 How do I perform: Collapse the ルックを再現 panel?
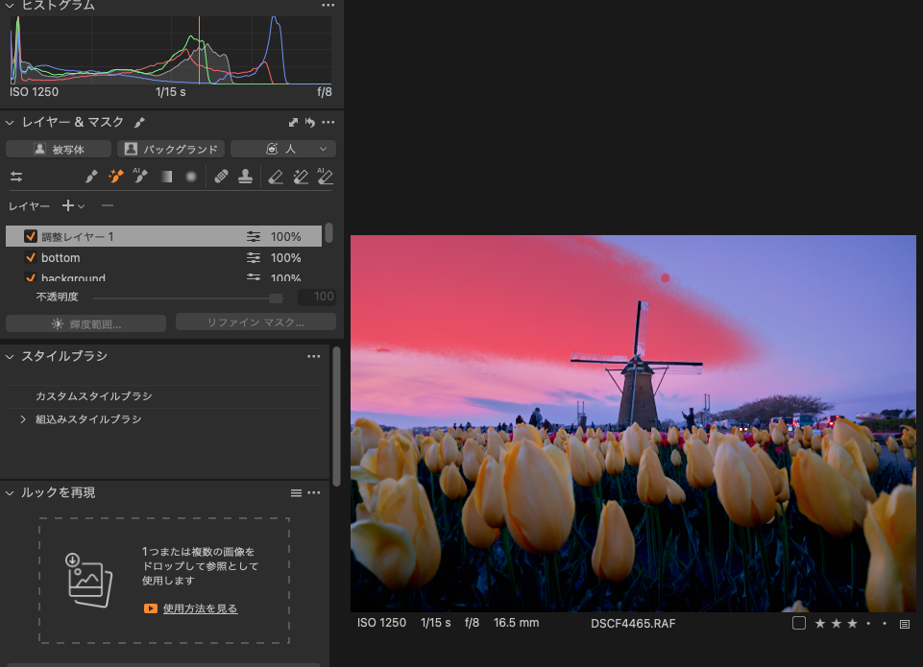[x=11, y=492]
